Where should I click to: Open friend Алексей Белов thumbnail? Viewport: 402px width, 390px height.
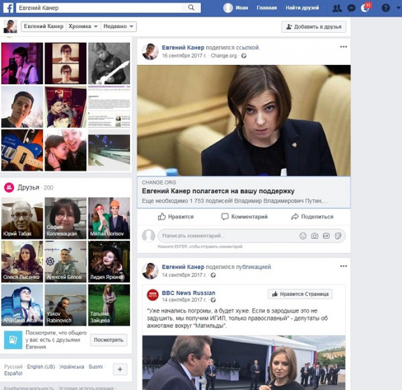pyautogui.click(x=66, y=262)
